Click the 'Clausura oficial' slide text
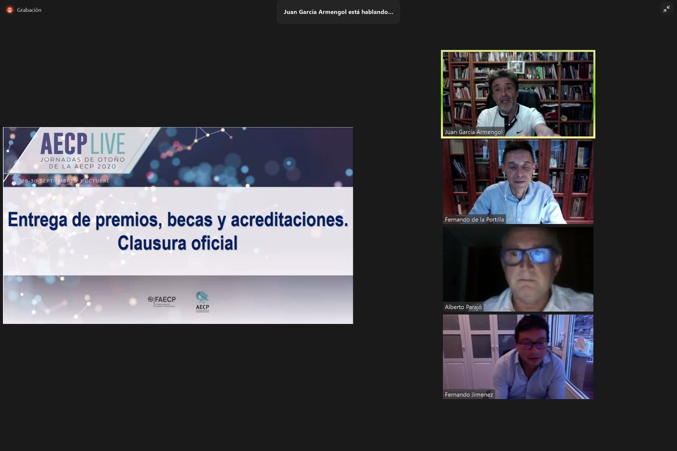 pos(178,243)
